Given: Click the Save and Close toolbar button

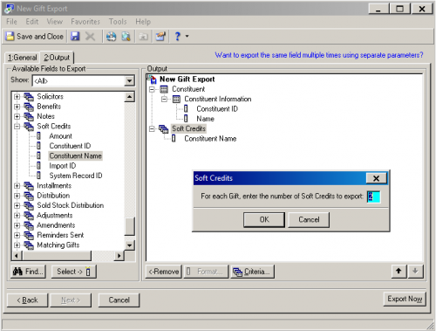Looking at the screenshot, I should pos(35,37).
